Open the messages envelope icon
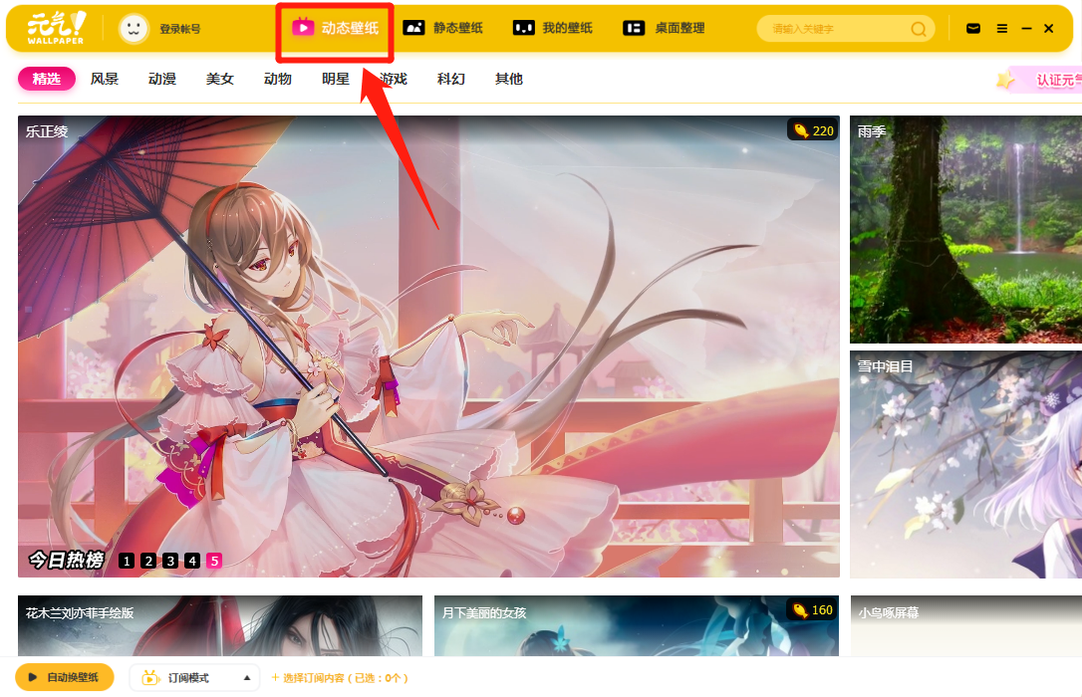 (973, 28)
